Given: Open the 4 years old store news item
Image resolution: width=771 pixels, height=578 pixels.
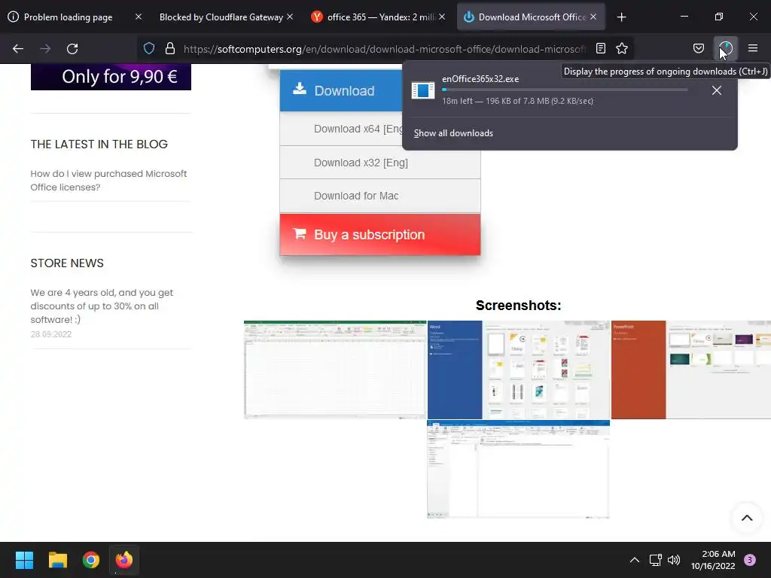Looking at the screenshot, I should (x=102, y=306).
